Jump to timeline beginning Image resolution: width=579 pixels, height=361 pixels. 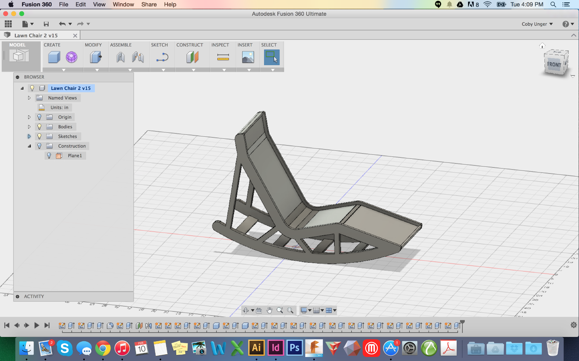[7, 325]
